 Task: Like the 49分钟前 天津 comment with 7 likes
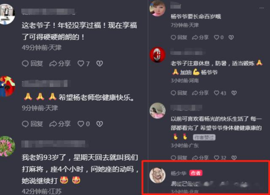(x=84, y=63)
